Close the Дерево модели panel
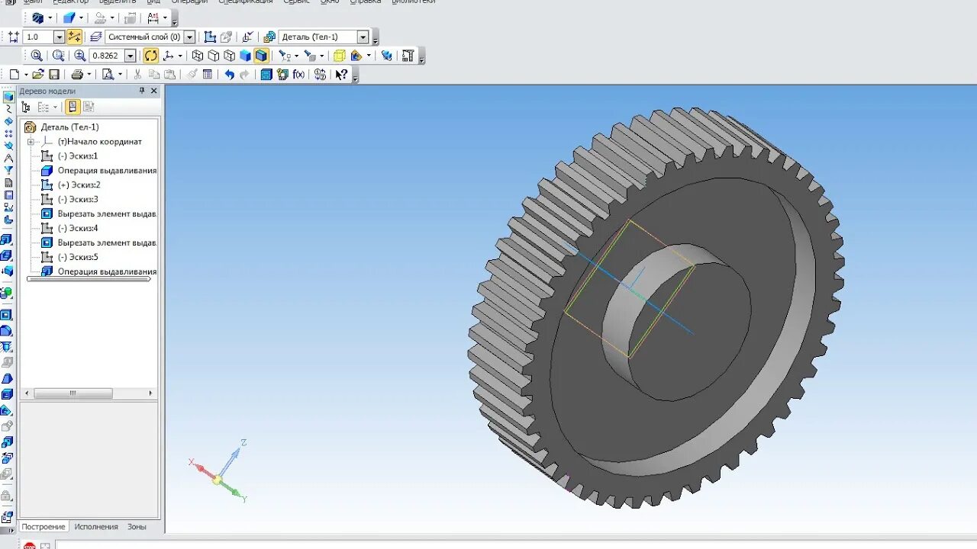 (x=153, y=91)
